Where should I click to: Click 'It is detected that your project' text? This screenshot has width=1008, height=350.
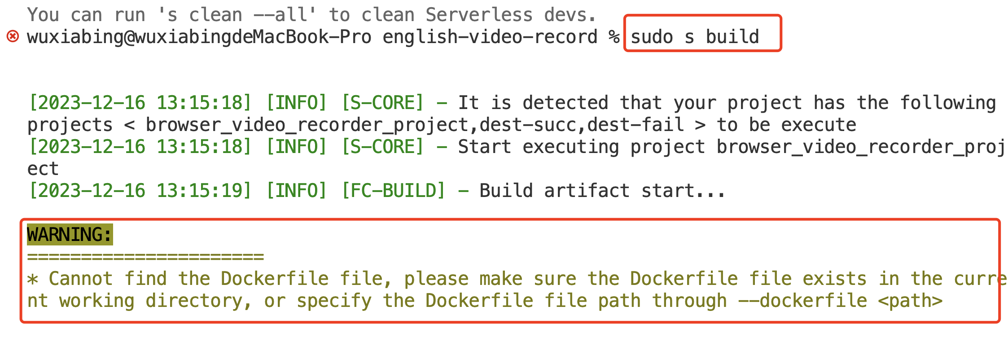tap(630, 103)
